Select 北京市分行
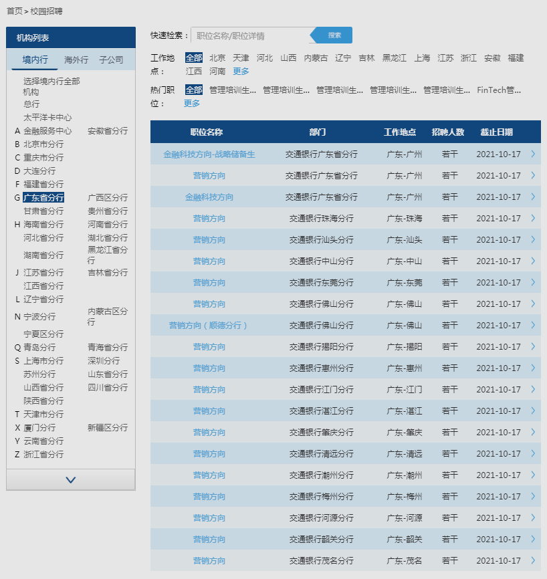The image size is (547, 579). 43,144
